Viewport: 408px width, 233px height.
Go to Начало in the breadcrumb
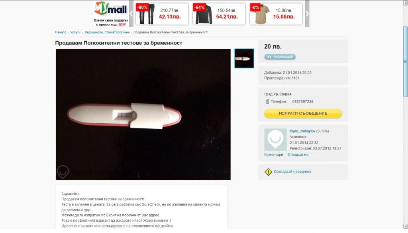pyautogui.click(x=61, y=33)
